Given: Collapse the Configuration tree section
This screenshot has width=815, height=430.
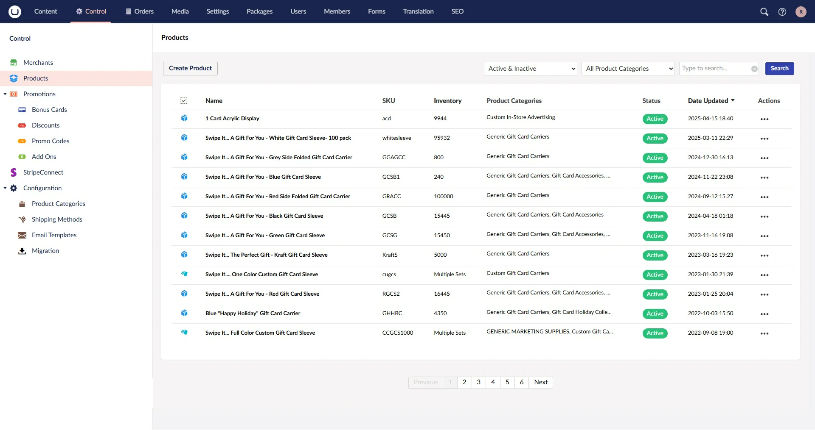Looking at the screenshot, I should [x=5, y=188].
